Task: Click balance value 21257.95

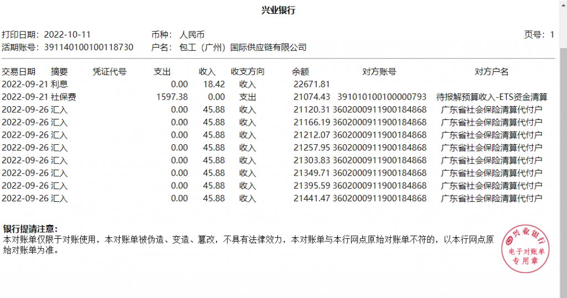Action: [312, 148]
